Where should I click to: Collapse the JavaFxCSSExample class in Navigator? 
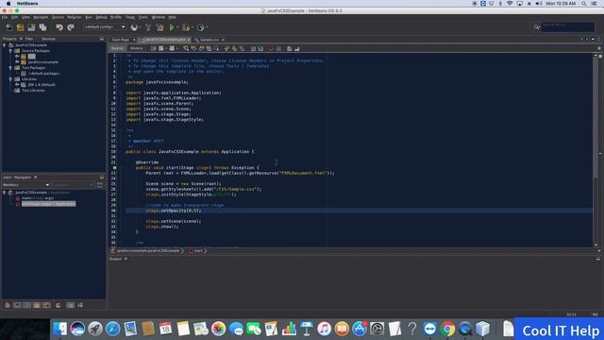(5, 193)
